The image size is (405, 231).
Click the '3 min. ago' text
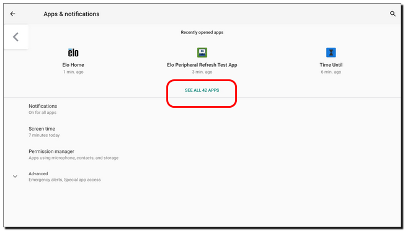pyautogui.click(x=202, y=72)
